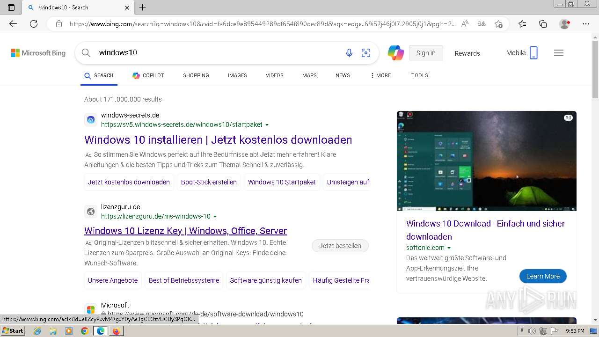The height and width of the screenshot is (337, 599).
Task: Click the Sign in button
Action: pyautogui.click(x=426, y=53)
